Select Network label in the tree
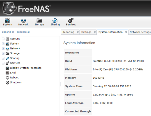The image size is (151, 116). click(x=15, y=48)
